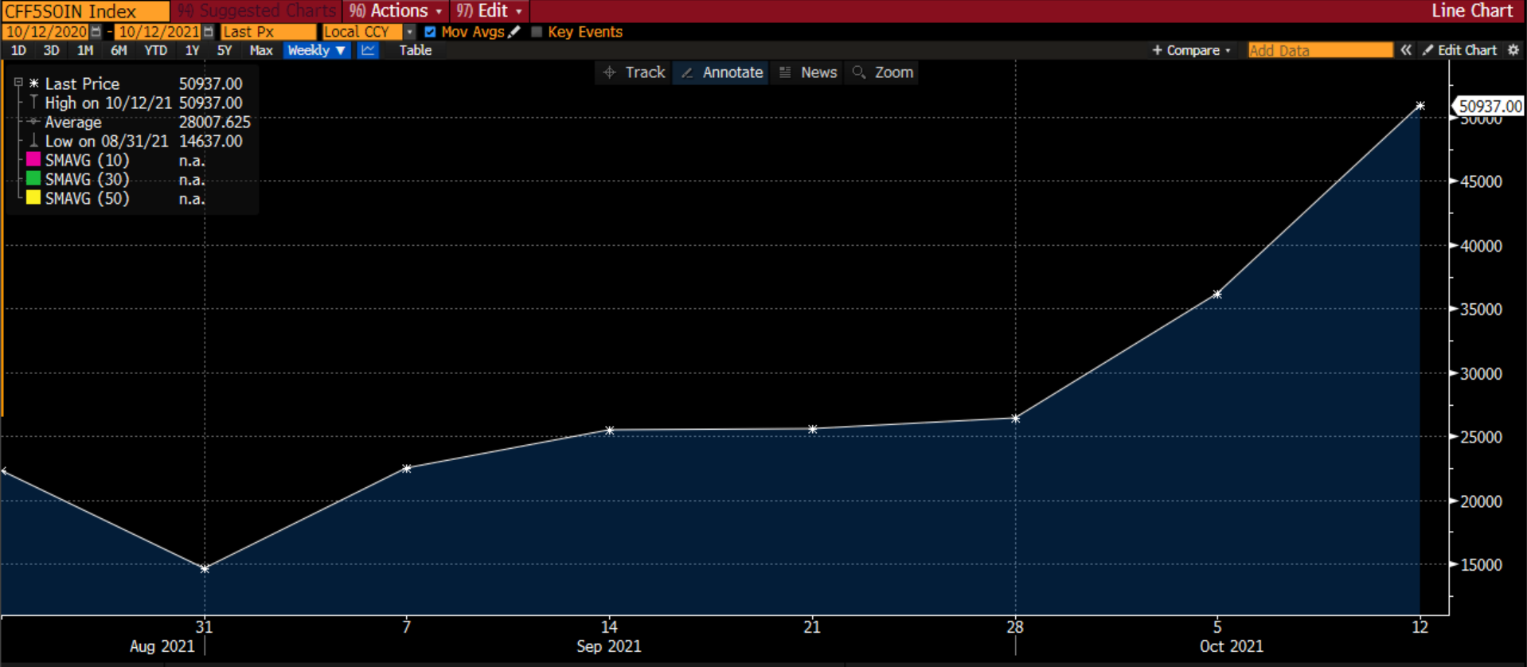Open the start date calendar picker
Screen dimensions: 1527x667
[96, 32]
